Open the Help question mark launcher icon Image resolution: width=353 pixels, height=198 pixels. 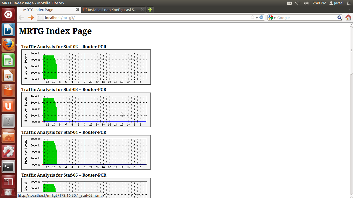click(x=8, y=121)
